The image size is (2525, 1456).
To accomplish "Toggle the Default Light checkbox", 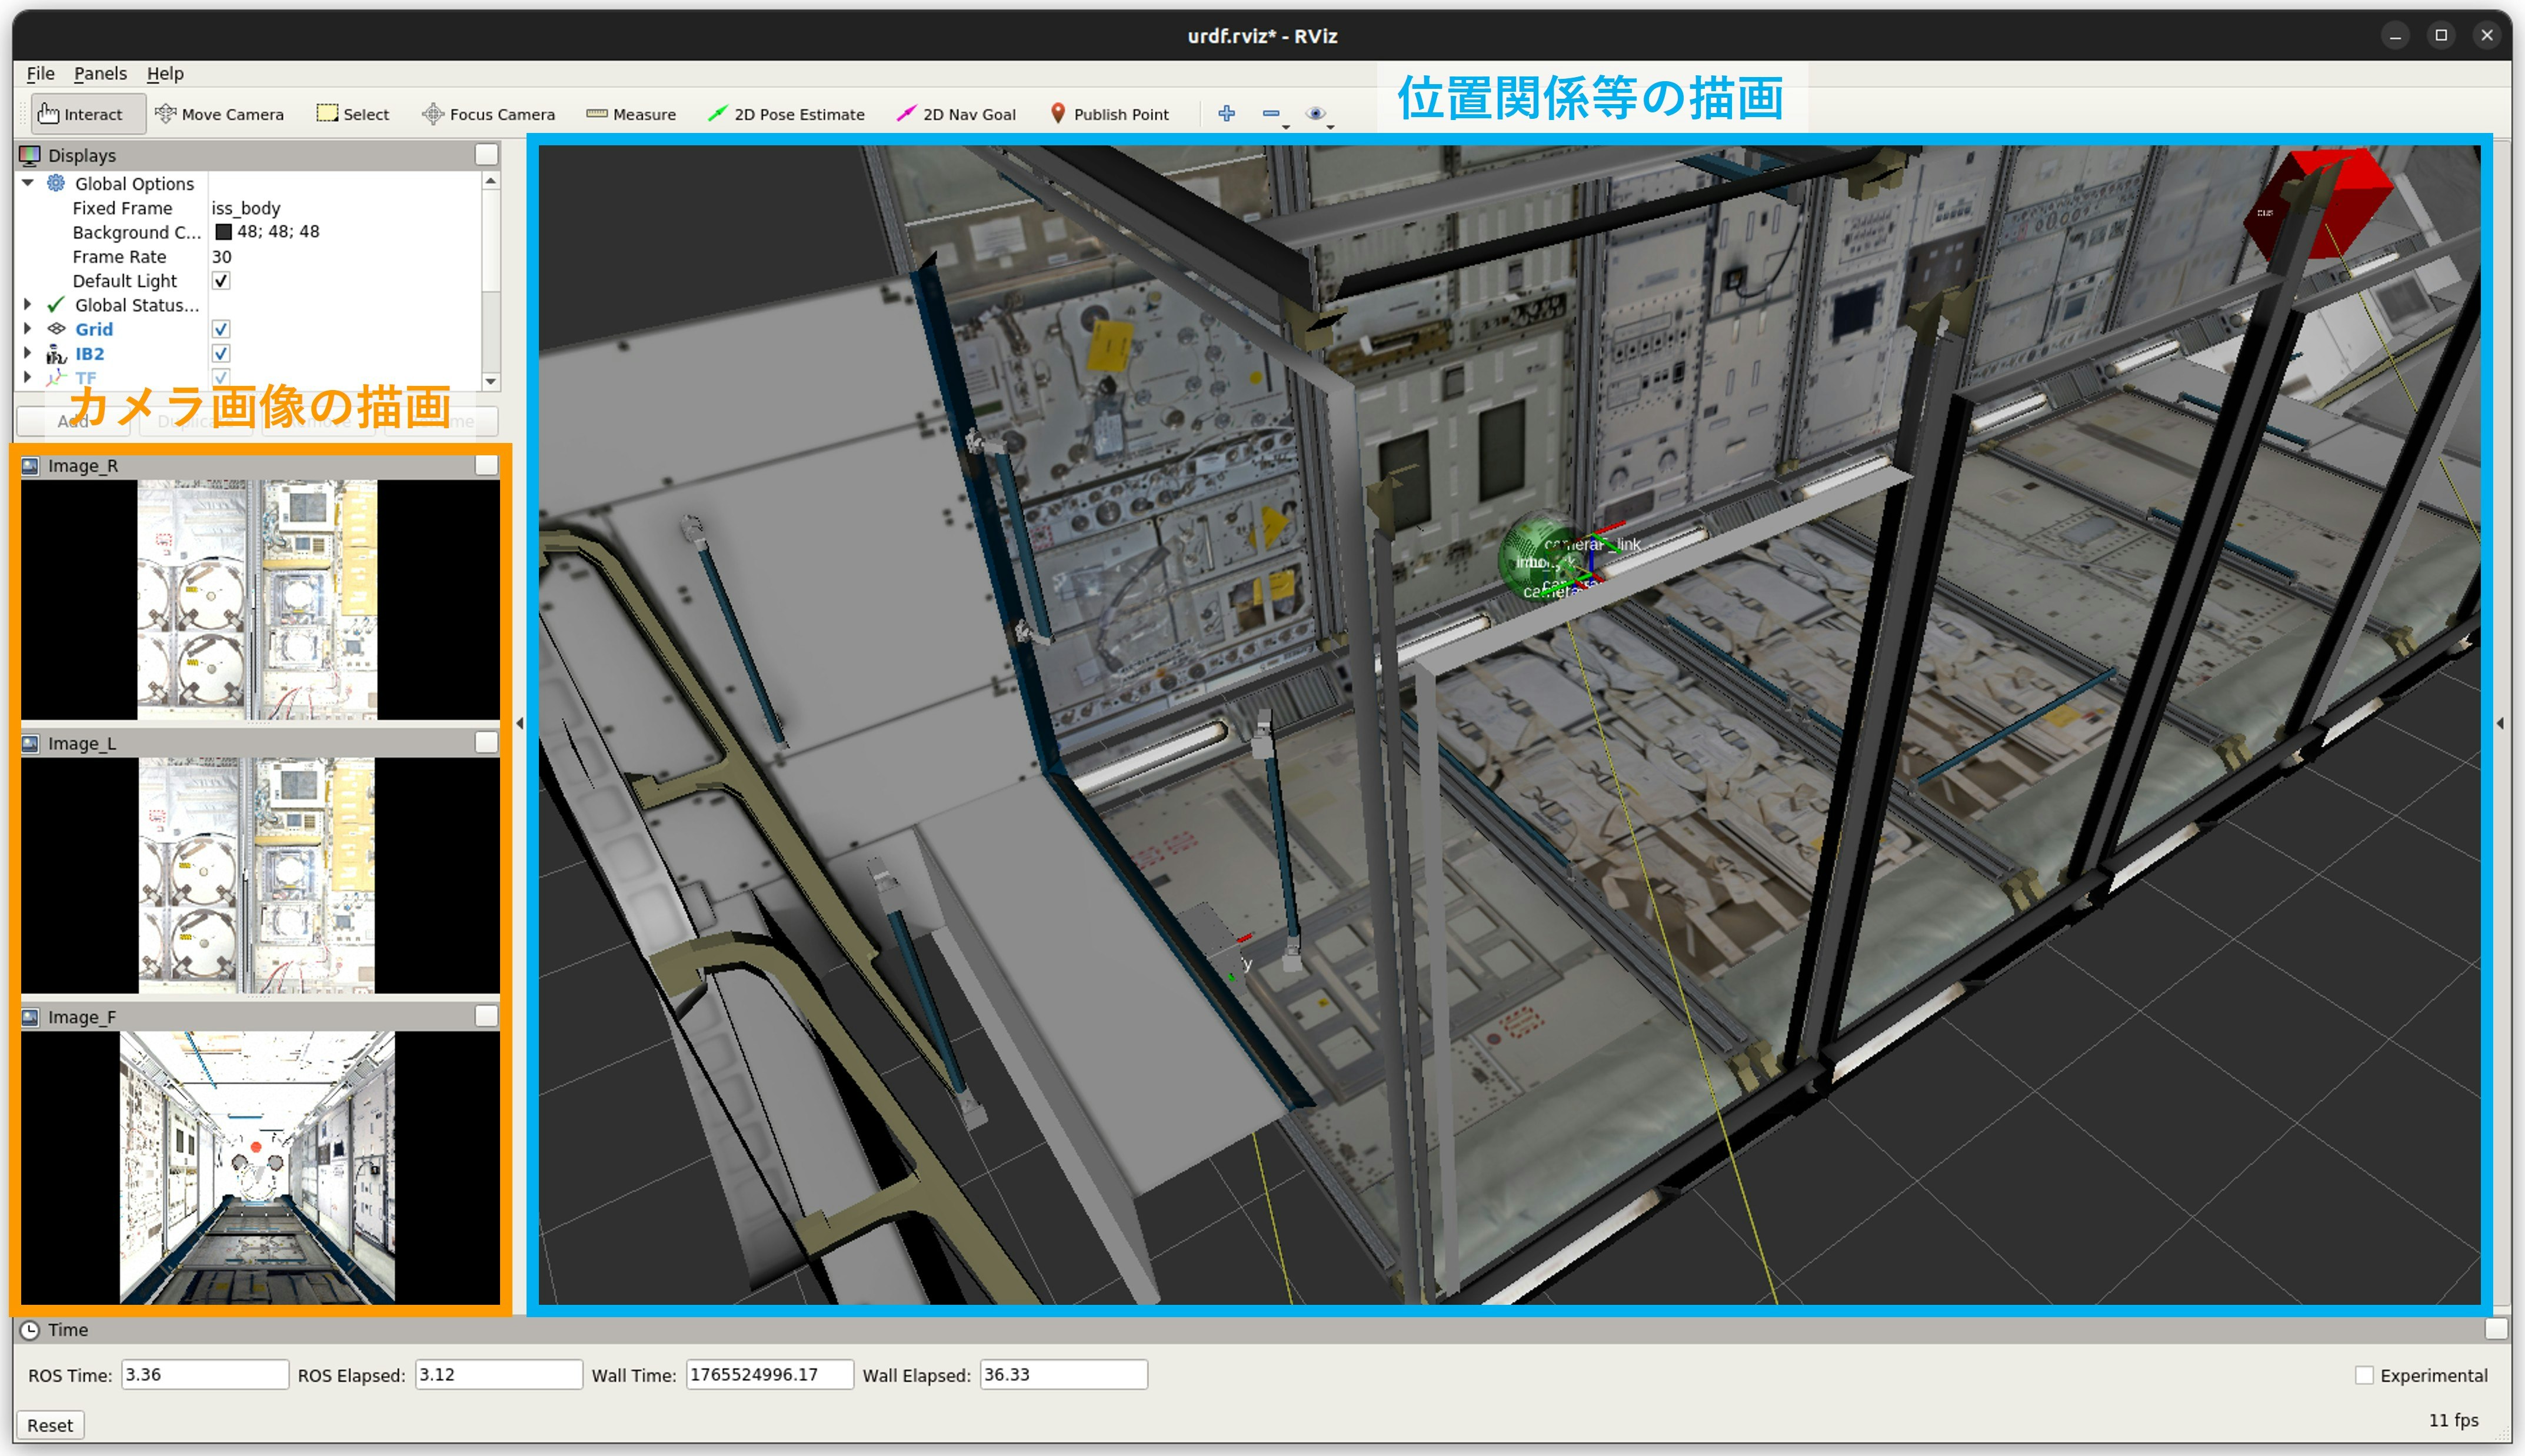I will [221, 281].
